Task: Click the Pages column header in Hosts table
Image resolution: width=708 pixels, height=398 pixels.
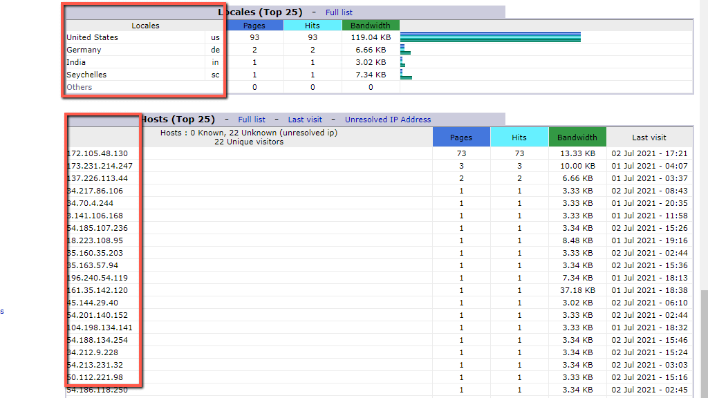Action: [x=461, y=138]
